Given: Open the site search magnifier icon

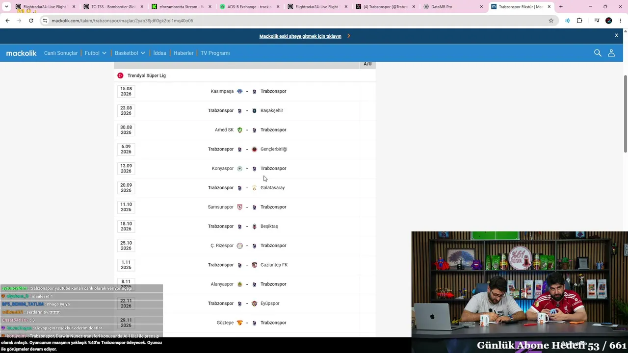Looking at the screenshot, I should click(598, 53).
